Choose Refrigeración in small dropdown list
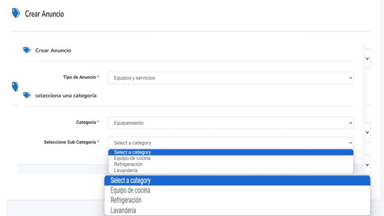384x216 pixels. tap(128, 164)
